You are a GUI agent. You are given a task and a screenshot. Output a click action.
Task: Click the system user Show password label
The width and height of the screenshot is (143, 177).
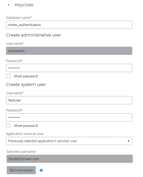[26, 126]
